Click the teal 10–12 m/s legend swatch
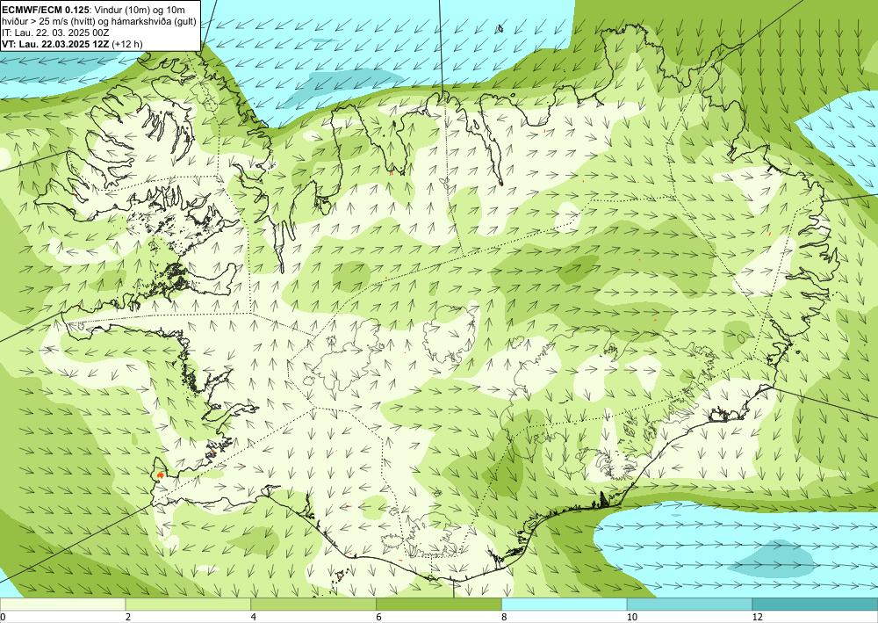Viewport: 878px width, 623px height. (690, 605)
